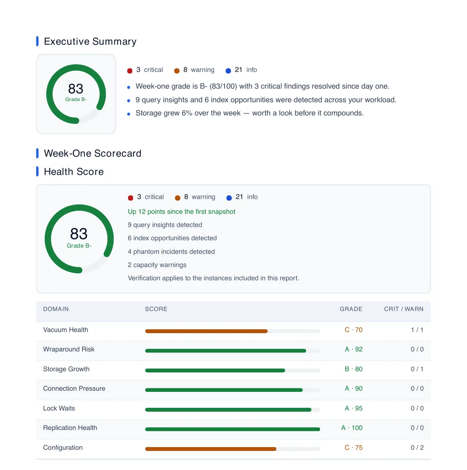Click '8 warning' count in Executive Summary

199,70
